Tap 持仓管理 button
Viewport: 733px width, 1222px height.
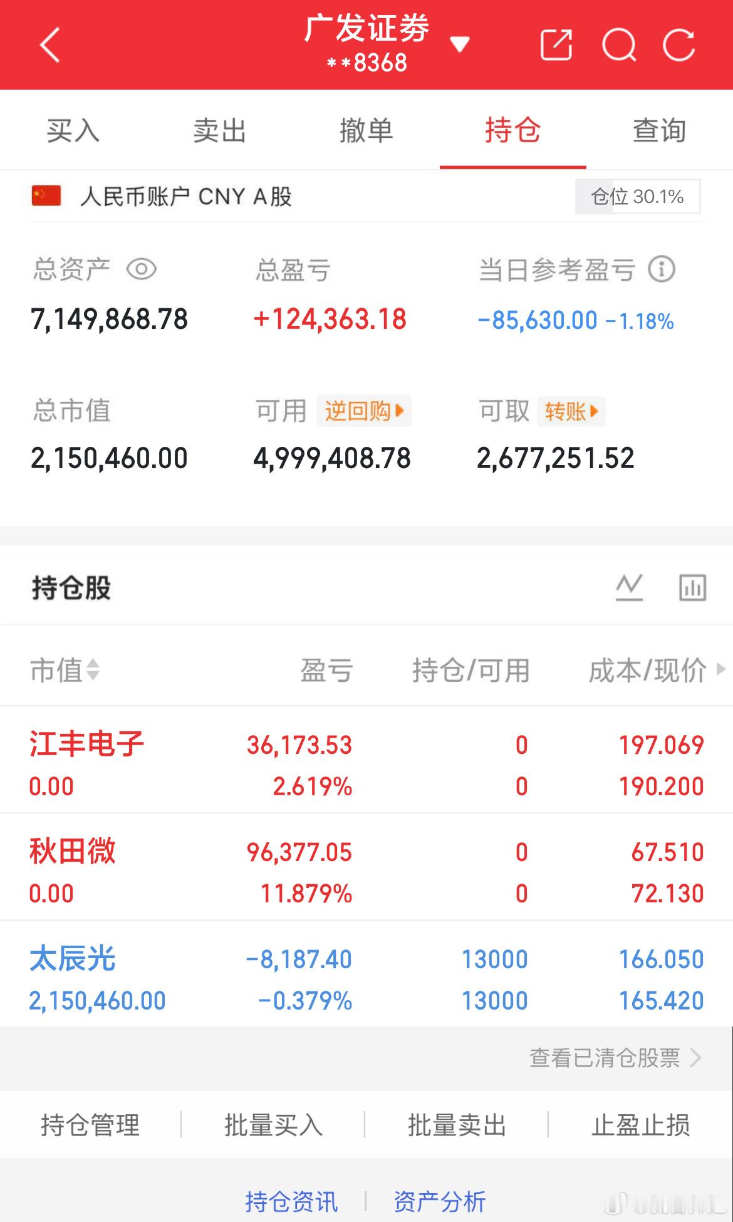click(90, 1125)
